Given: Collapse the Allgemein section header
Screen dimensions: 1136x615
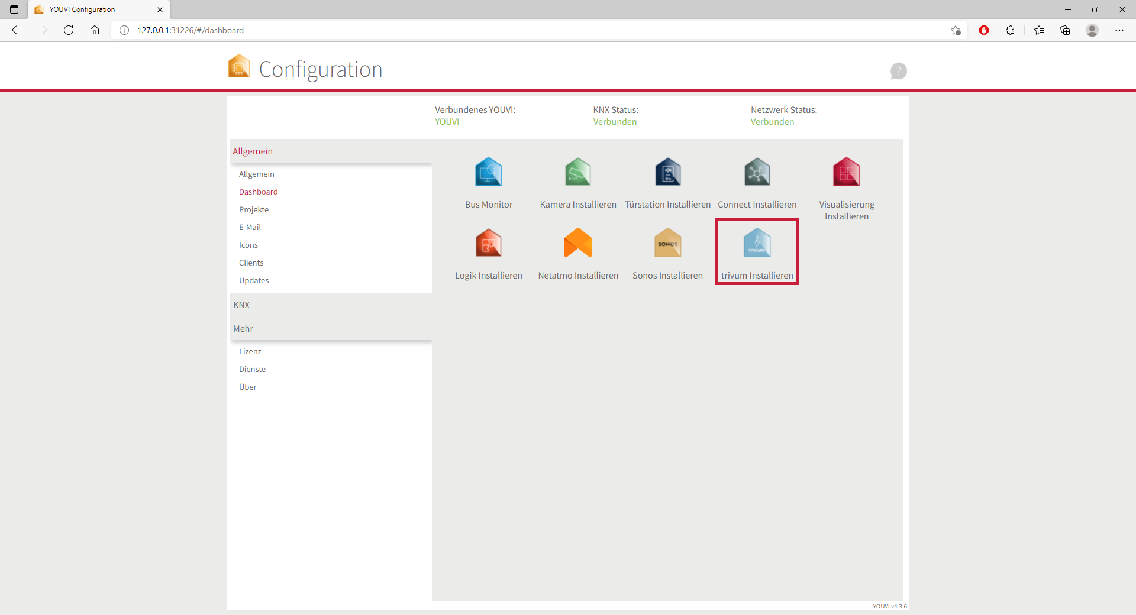Looking at the screenshot, I should 330,151.
